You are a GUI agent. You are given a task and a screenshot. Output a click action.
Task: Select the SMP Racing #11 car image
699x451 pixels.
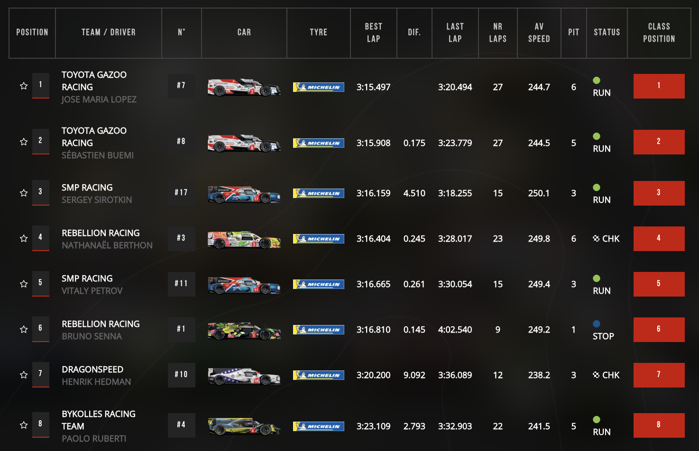pos(244,285)
